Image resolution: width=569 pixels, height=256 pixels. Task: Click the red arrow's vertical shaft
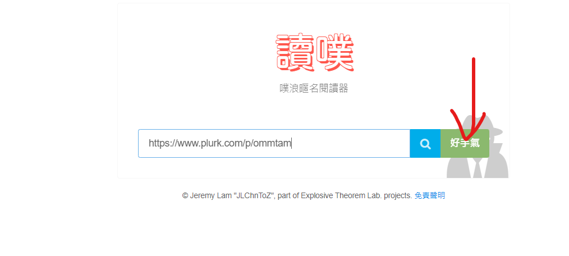473,94
